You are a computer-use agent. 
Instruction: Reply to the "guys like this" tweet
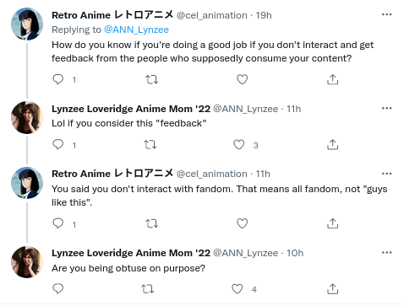pyautogui.click(x=58, y=223)
